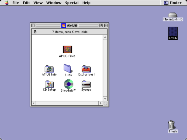Click the "ShowInfo™" label text
Image resolution: width=187 pixels, height=140 pixels.
68,90
